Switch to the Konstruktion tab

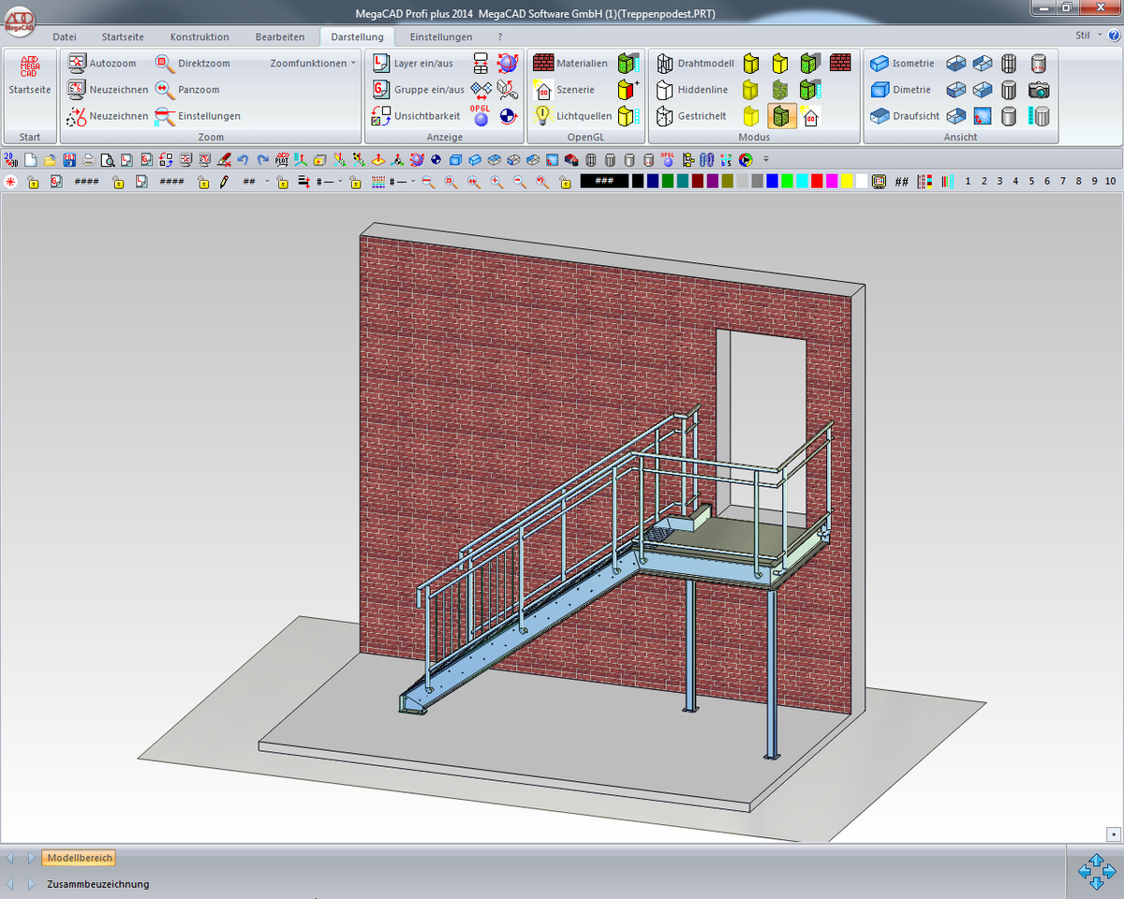pos(200,37)
